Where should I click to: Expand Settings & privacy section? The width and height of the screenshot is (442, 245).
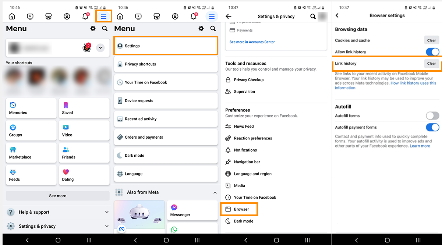coord(58,226)
